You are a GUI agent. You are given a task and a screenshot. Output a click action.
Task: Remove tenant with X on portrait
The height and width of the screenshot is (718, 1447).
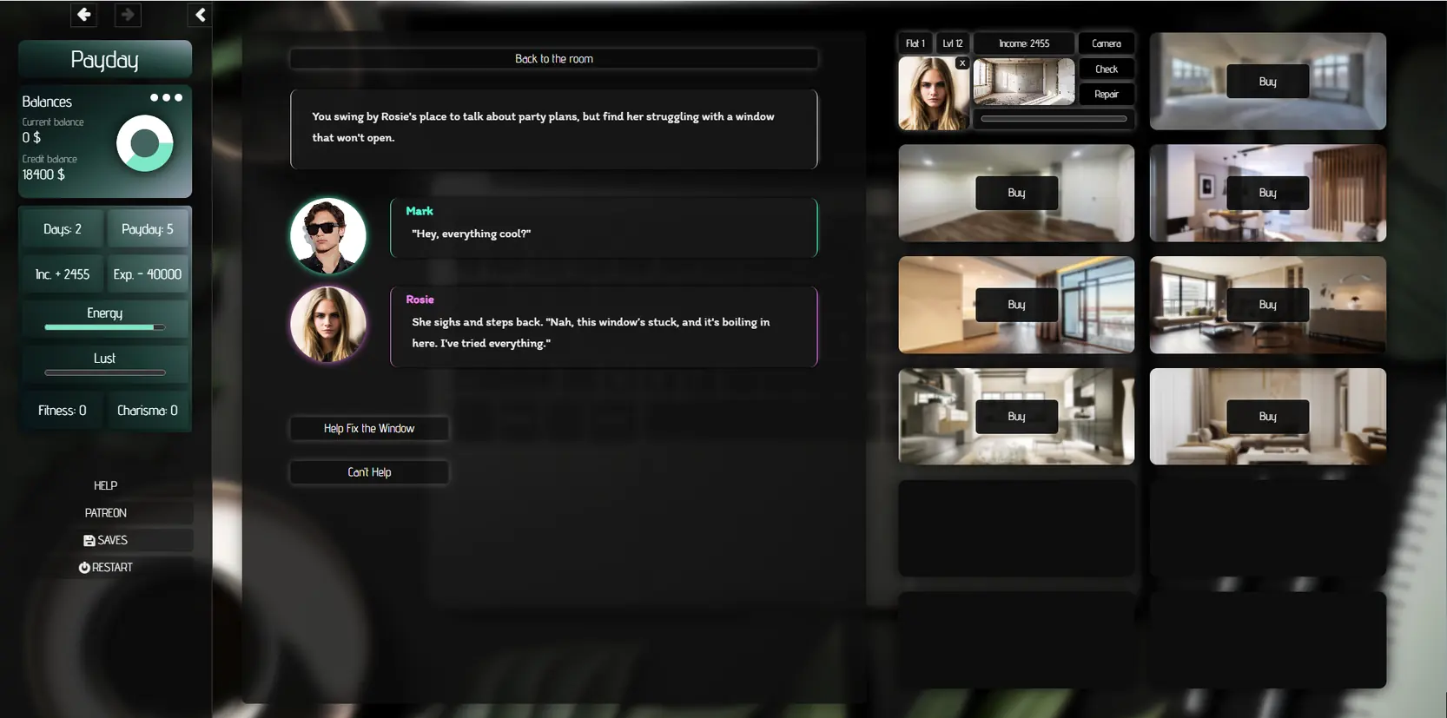961,63
